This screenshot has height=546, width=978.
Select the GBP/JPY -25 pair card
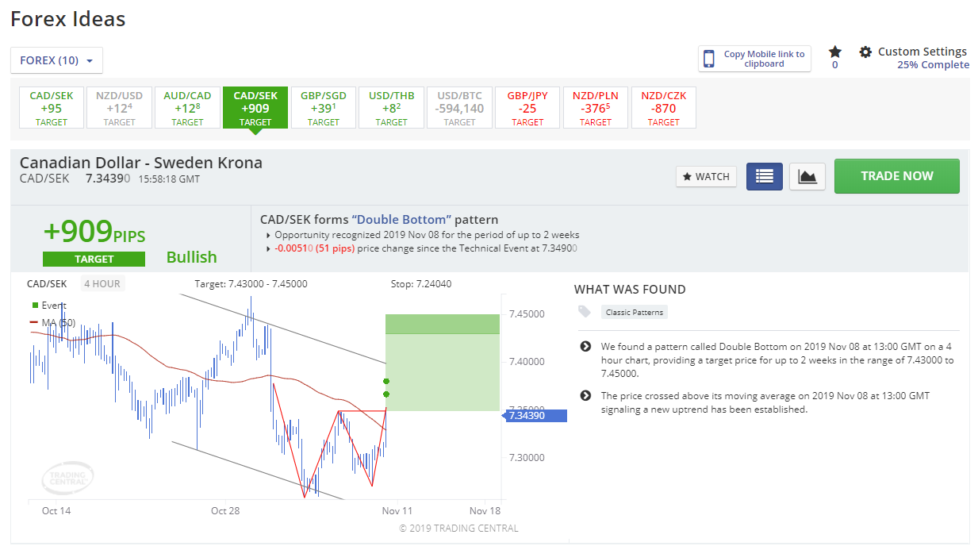pos(527,107)
